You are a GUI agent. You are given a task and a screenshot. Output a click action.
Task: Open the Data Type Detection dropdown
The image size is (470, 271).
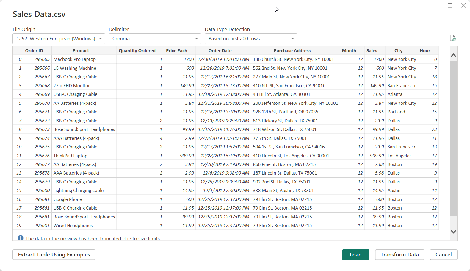click(251, 39)
